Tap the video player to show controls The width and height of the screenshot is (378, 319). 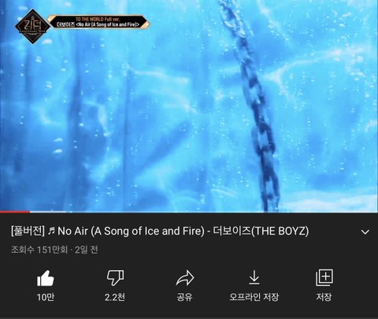(x=189, y=106)
